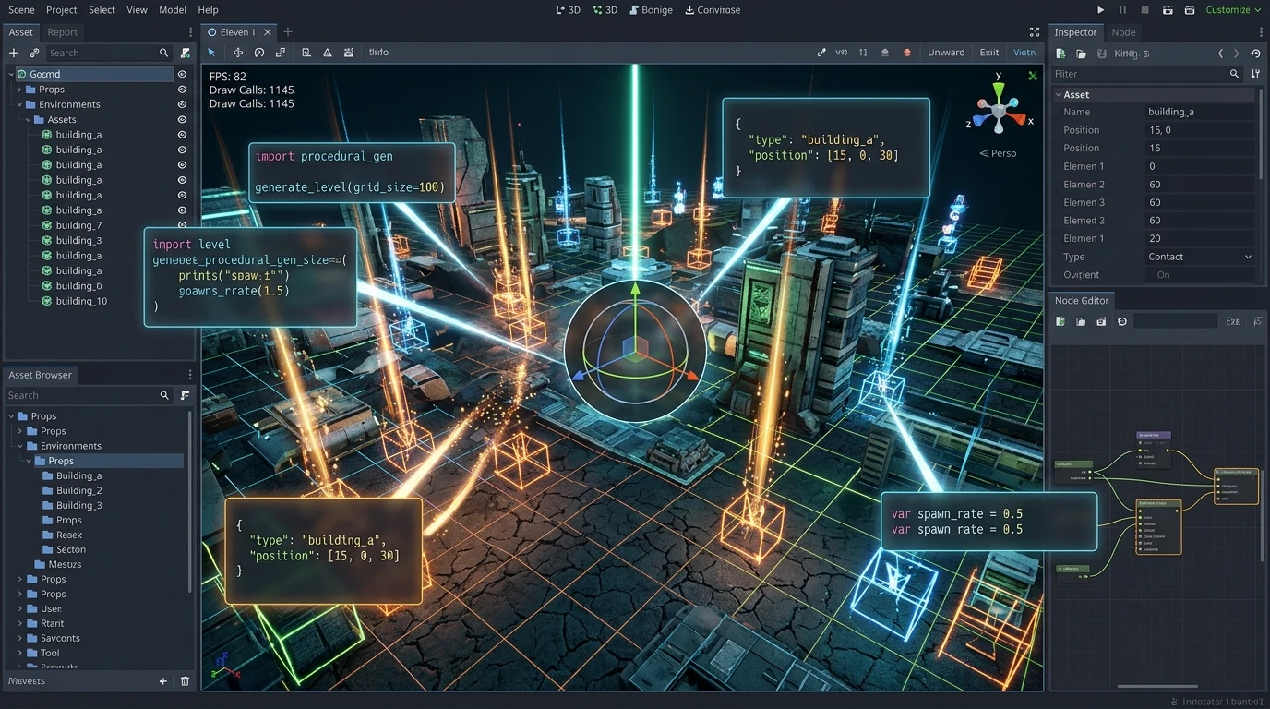Pause the running project
This screenshot has width=1270, height=709.
point(1123,10)
